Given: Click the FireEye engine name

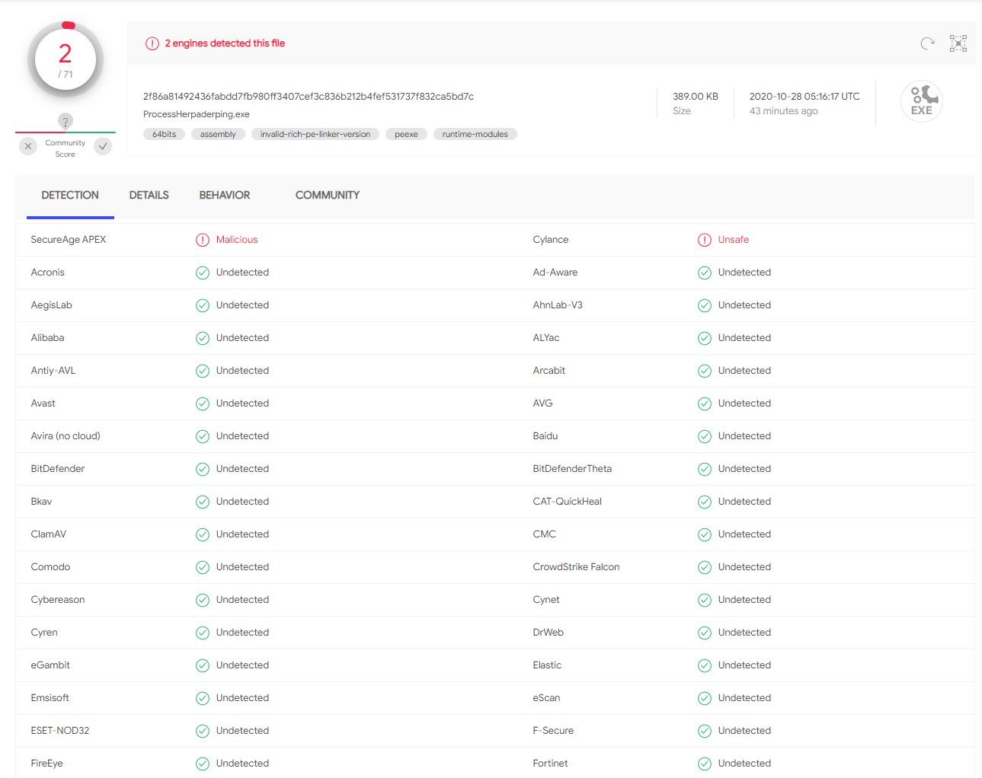Looking at the screenshot, I should (47, 764).
